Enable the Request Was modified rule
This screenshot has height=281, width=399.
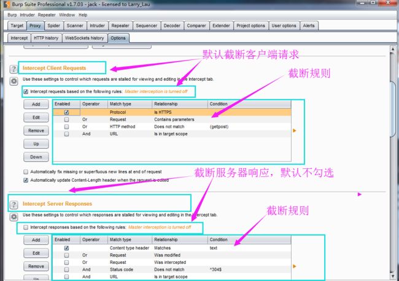point(66,255)
